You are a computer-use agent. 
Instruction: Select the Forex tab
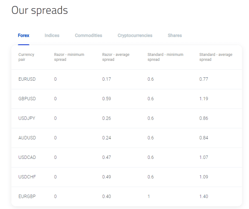(24, 35)
